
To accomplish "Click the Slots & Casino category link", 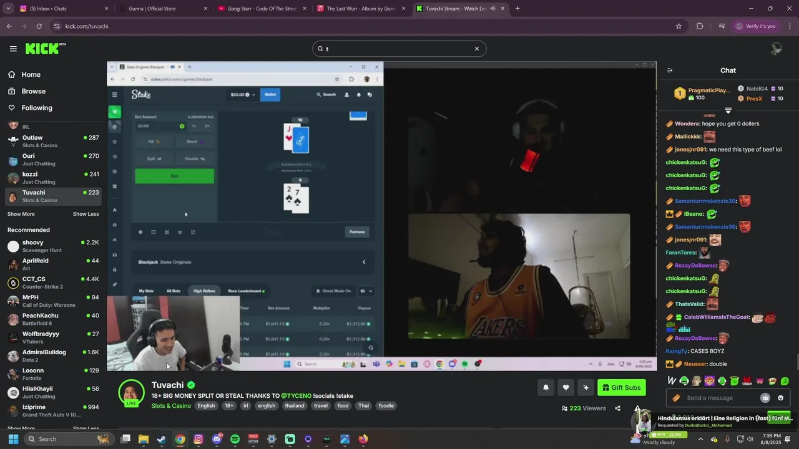I will point(171,406).
